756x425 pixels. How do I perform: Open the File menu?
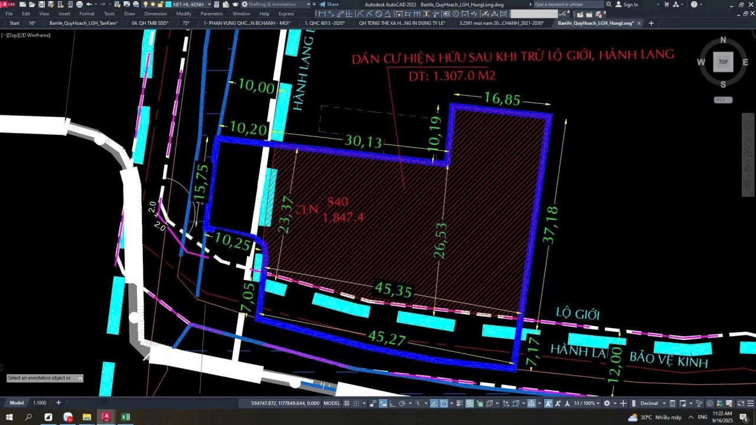(x=9, y=14)
